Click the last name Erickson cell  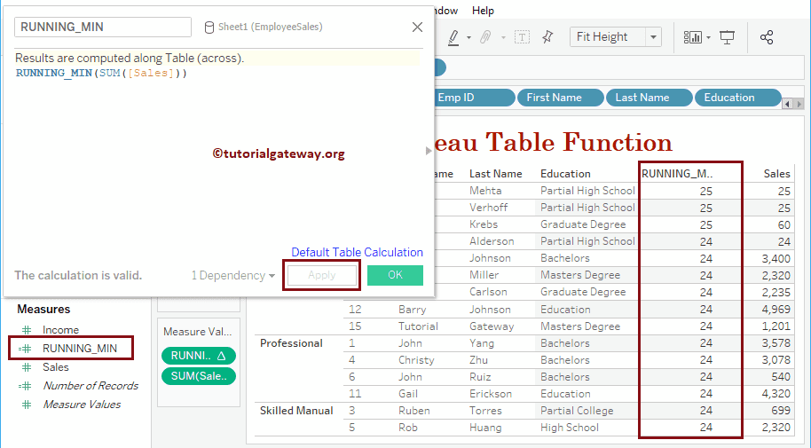491,394
